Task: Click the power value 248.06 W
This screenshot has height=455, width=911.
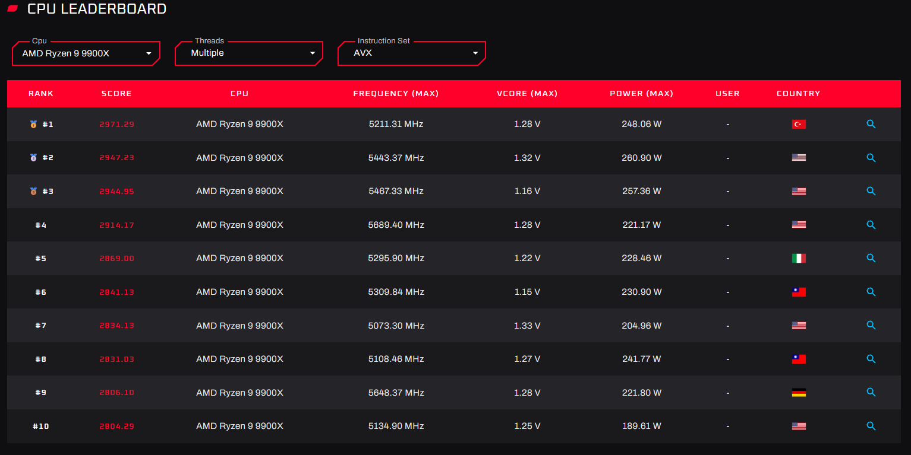Action: [x=642, y=124]
